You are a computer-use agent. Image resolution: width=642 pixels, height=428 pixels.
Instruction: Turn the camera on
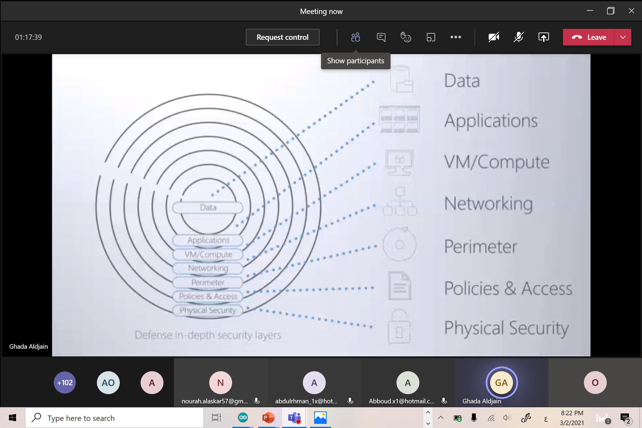pos(494,37)
